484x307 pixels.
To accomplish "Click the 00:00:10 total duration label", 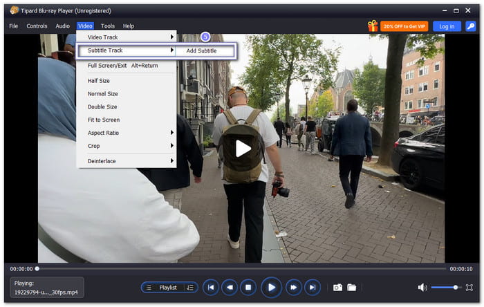I will pos(461,269).
